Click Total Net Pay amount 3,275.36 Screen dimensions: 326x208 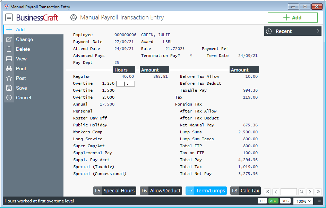click(x=248, y=174)
